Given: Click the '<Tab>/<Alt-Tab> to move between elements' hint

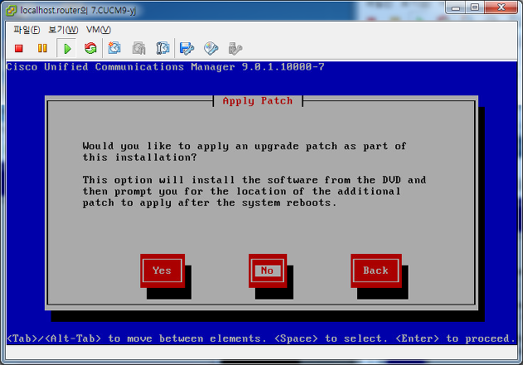Looking at the screenshot, I should 137,338.
